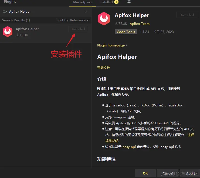Screen dimensions: 200x178
Task: Clear the Apifox Helper search text
Action: click(86, 12)
